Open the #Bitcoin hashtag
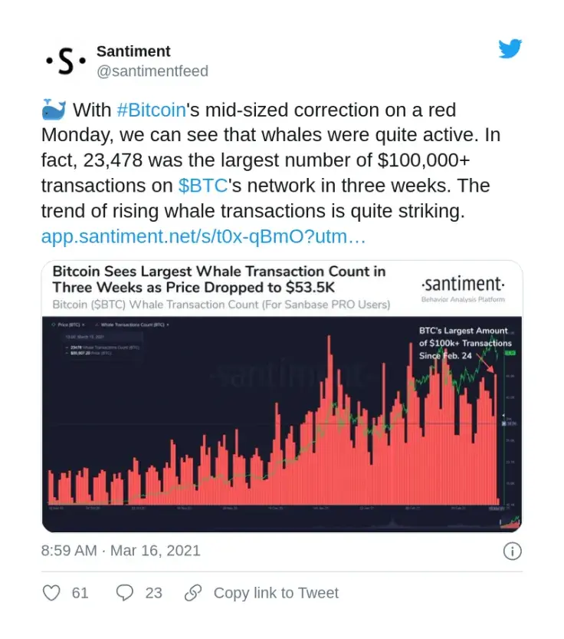This screenshot has width=564, height=639. click(151, 110)
